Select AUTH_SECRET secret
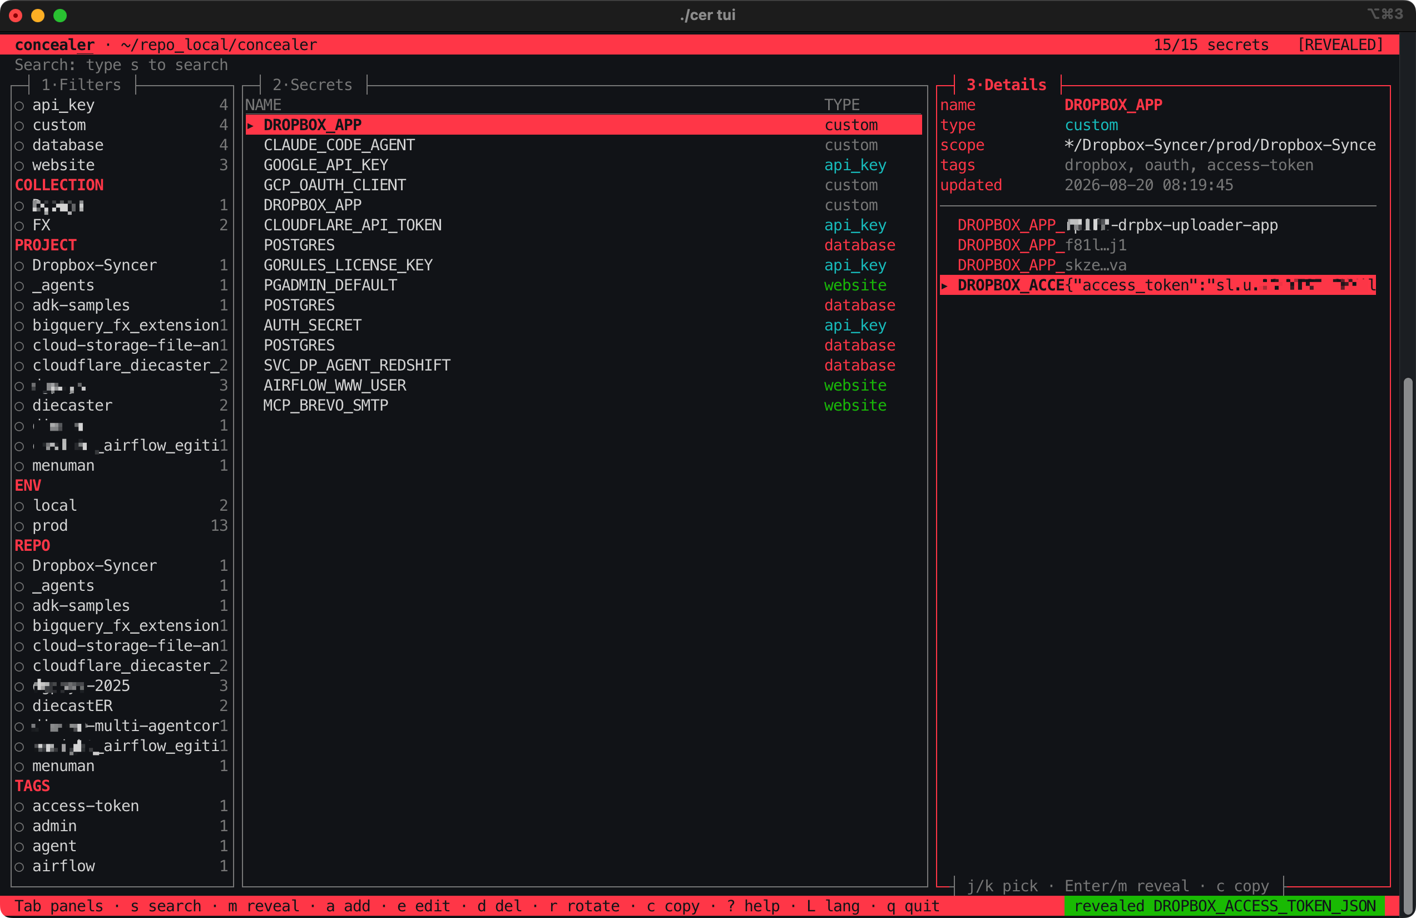 583,325
